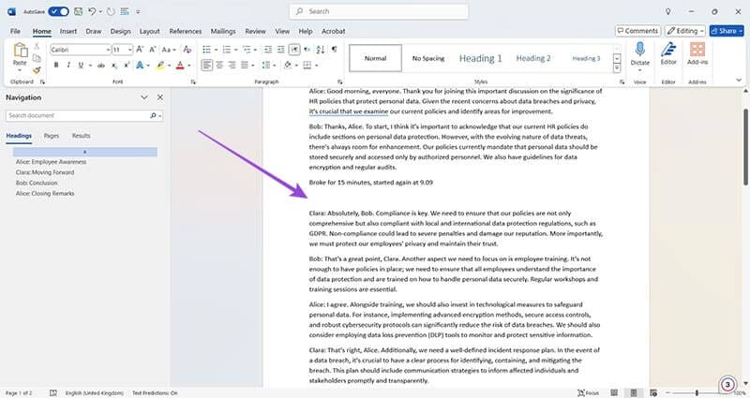Switch to Web Layout view icon
750x398 pixels.
(x=653, y=392)
